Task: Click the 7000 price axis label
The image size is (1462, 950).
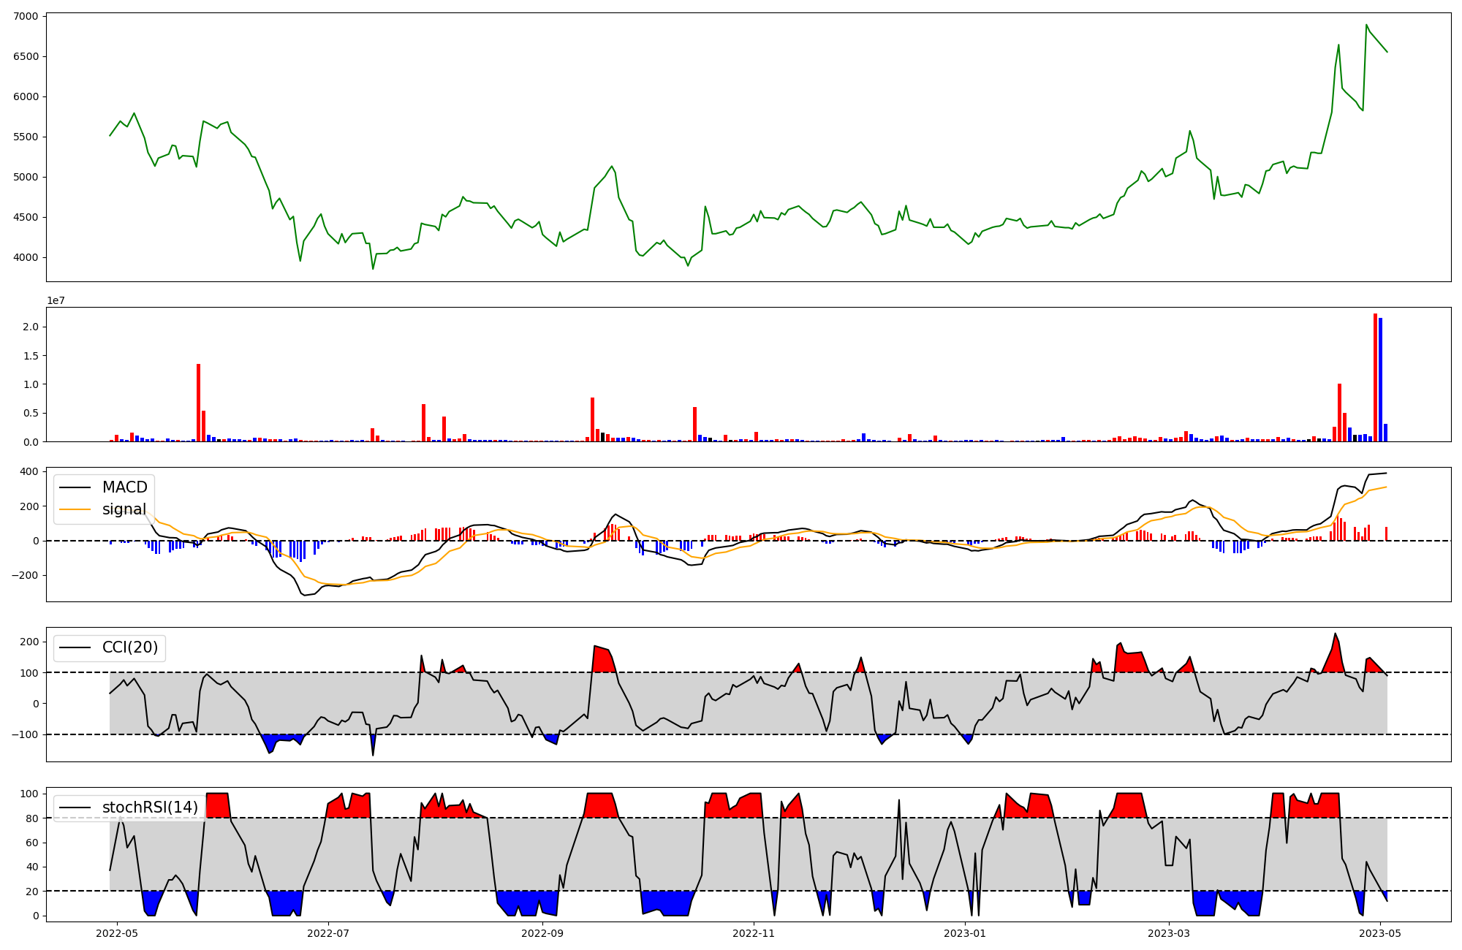Action: pos(26,16)
